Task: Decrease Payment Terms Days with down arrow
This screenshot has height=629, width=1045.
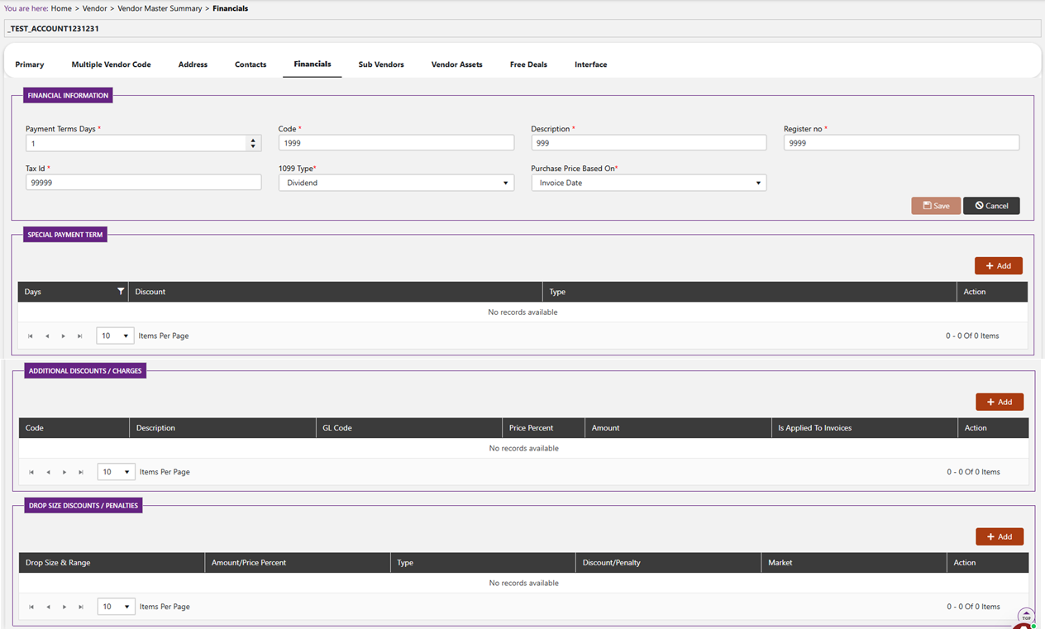Action: coord(253,146)
